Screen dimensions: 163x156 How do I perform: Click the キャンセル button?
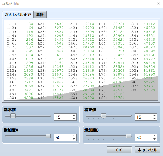147,150
